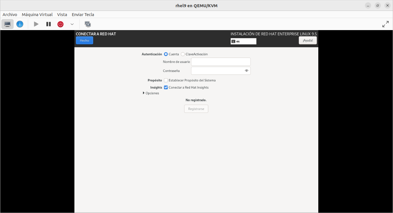
Task: Shut down the VM with red power icon
Action: coord(60,24)
